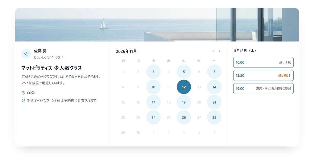Click the 定員6名の60分クラス description text
The width and height of the screenshot is (314, 157).
61,80
